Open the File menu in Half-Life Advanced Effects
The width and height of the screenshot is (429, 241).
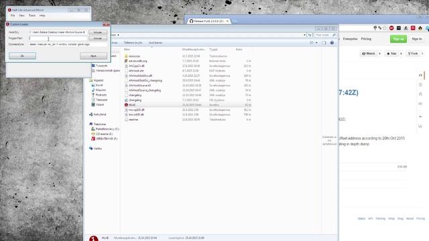coord(13,15)
